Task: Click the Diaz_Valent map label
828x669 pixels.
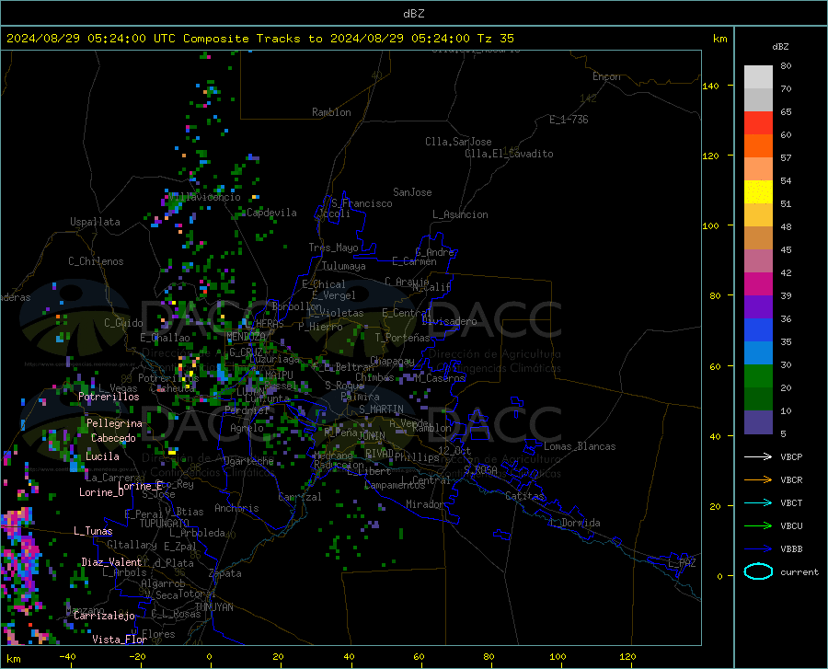Action: click(111, 562)
